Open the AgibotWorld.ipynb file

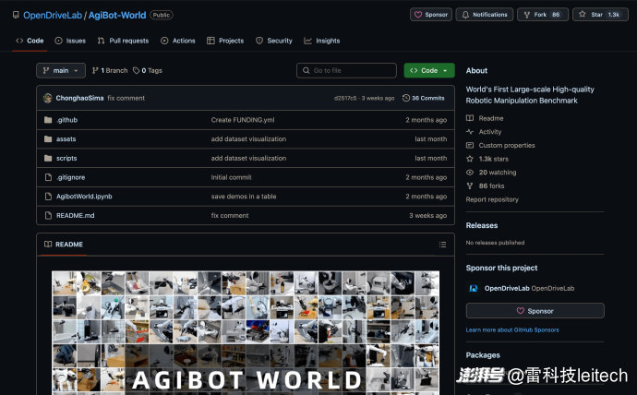(84, 197)
